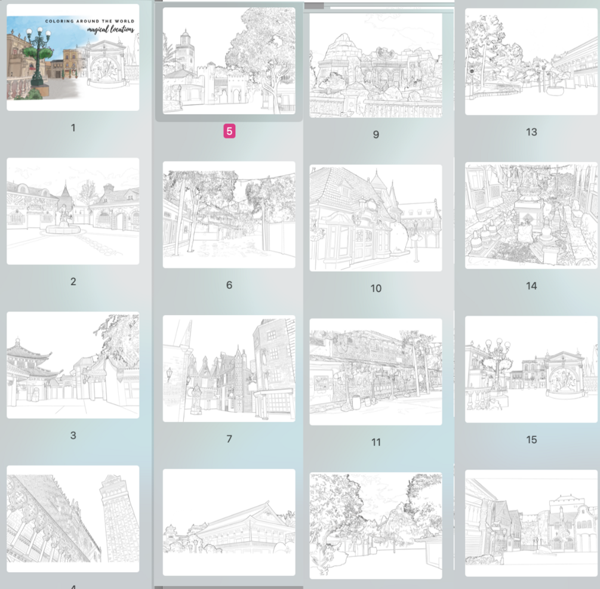Viewport: 600px width, 589px height.
Task: Click the page number label 2
Action: [x=73, y=282]
